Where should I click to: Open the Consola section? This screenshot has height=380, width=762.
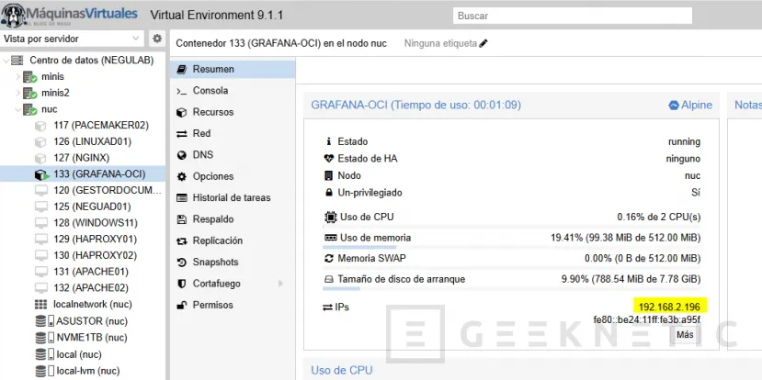click(233, 91)
